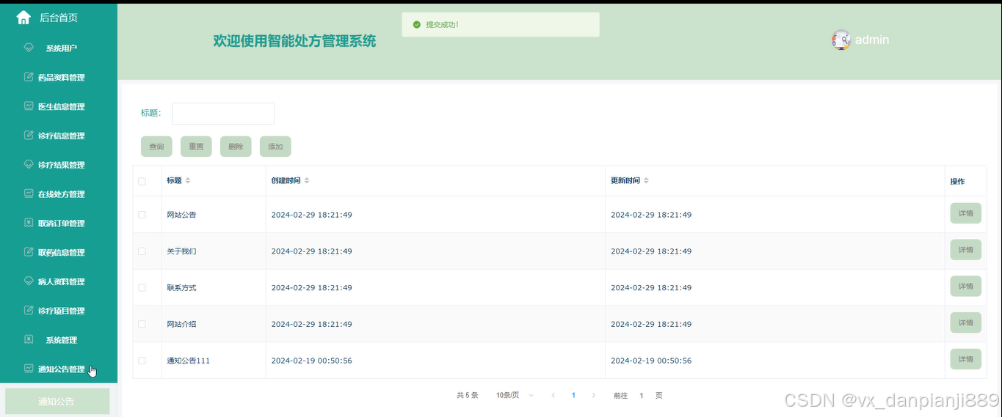1002x417 pixels.
Task: Click the chart icon next to 医生信息管理
Action: tap(29, 106)
